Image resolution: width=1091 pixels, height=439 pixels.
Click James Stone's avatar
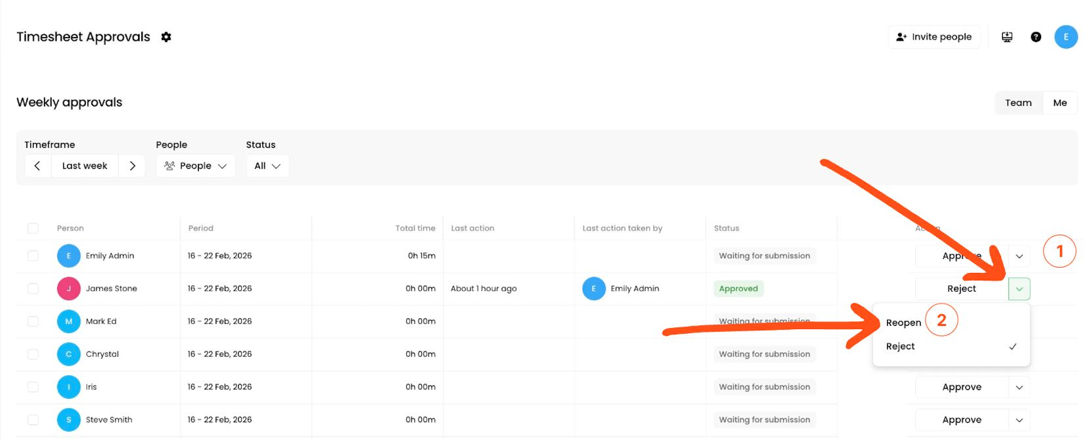coord(69,289)
